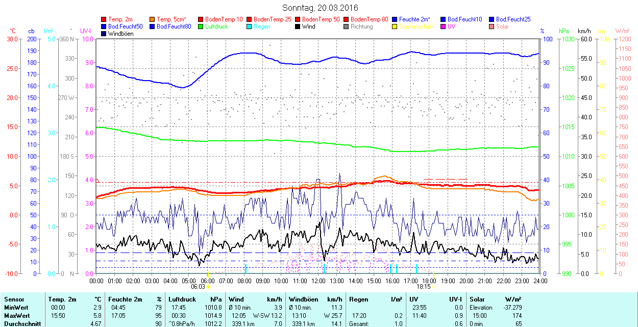The image size is (638, 327).
Task: Click the 06:03 sunrise marker
Action: point(198,287)
